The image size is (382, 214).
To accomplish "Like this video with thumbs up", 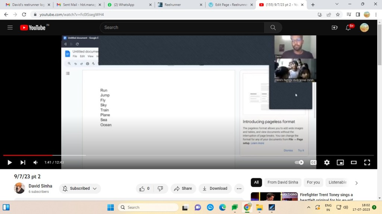I will tap(142, 188).
